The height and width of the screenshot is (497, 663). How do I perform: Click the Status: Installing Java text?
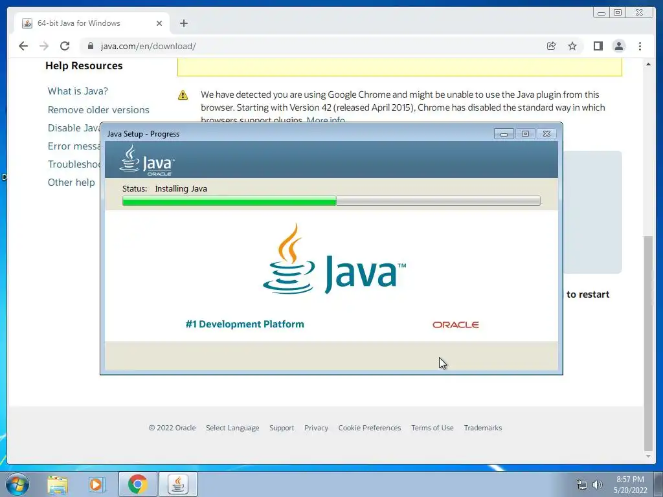[x=164, y=189]
